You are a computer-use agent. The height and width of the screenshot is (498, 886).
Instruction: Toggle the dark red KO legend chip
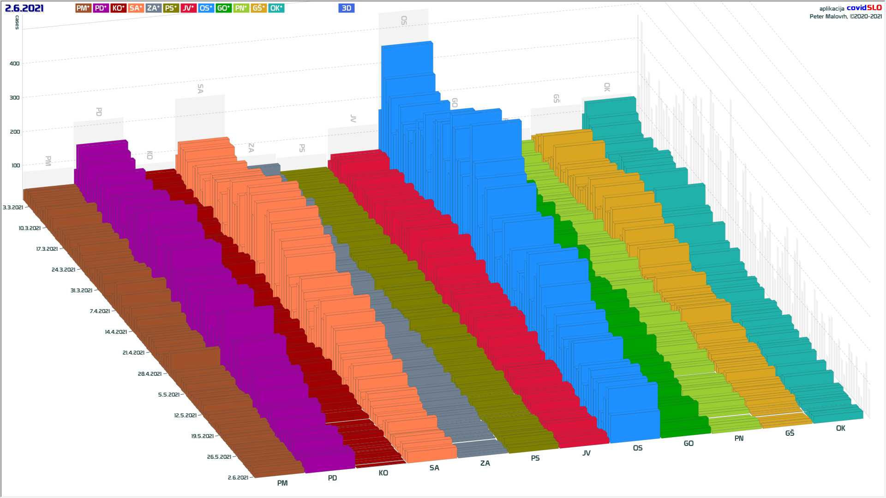tap(119, 8)
